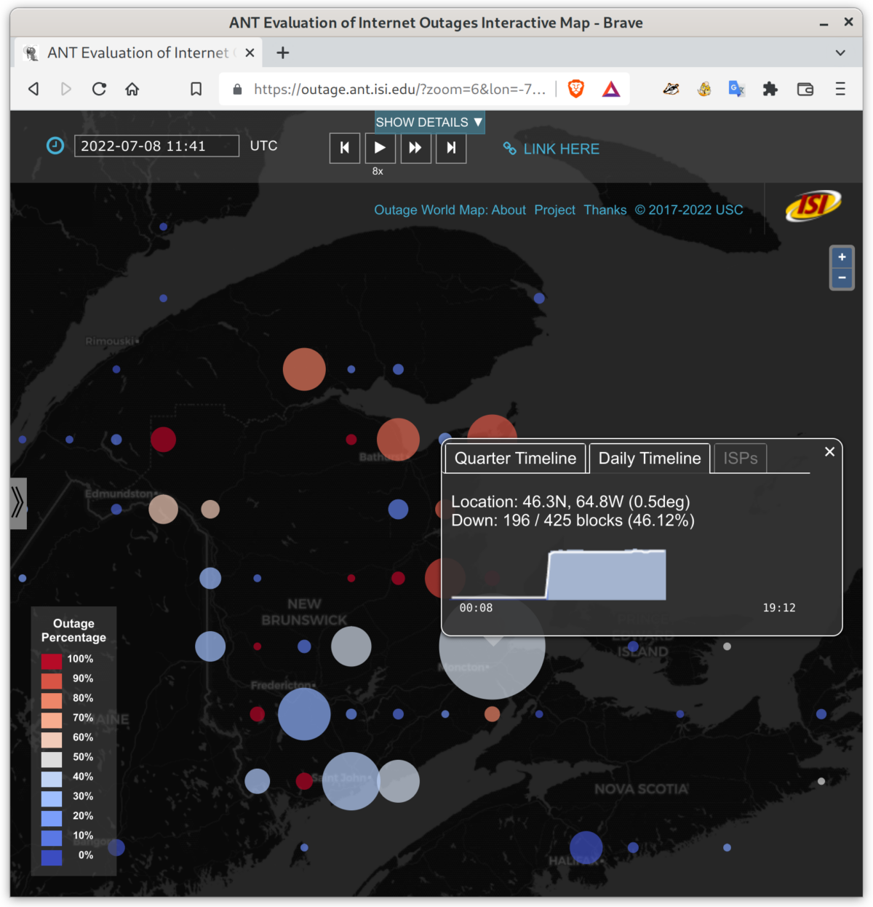Expand the left side panel chevron
Image resolution: width=873 pixels, height=907 pixels.
pyautogui.click(x=18, y=503)
